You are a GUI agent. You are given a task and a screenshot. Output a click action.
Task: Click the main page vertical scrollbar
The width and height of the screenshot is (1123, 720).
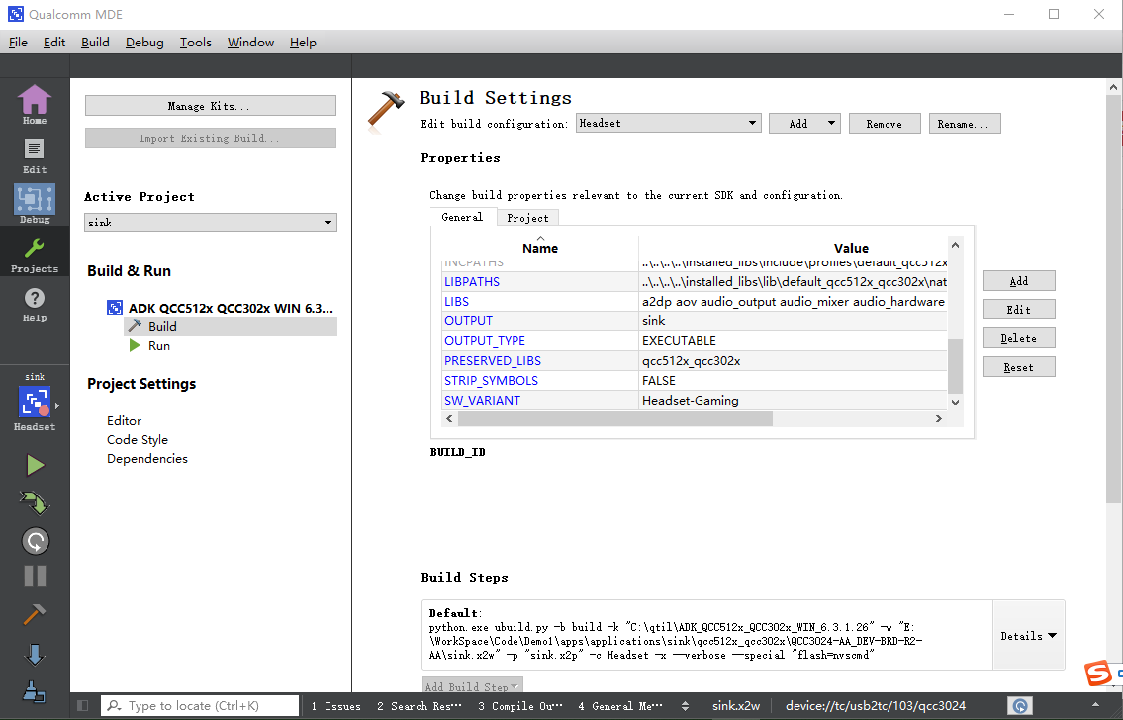point(1113,297)
